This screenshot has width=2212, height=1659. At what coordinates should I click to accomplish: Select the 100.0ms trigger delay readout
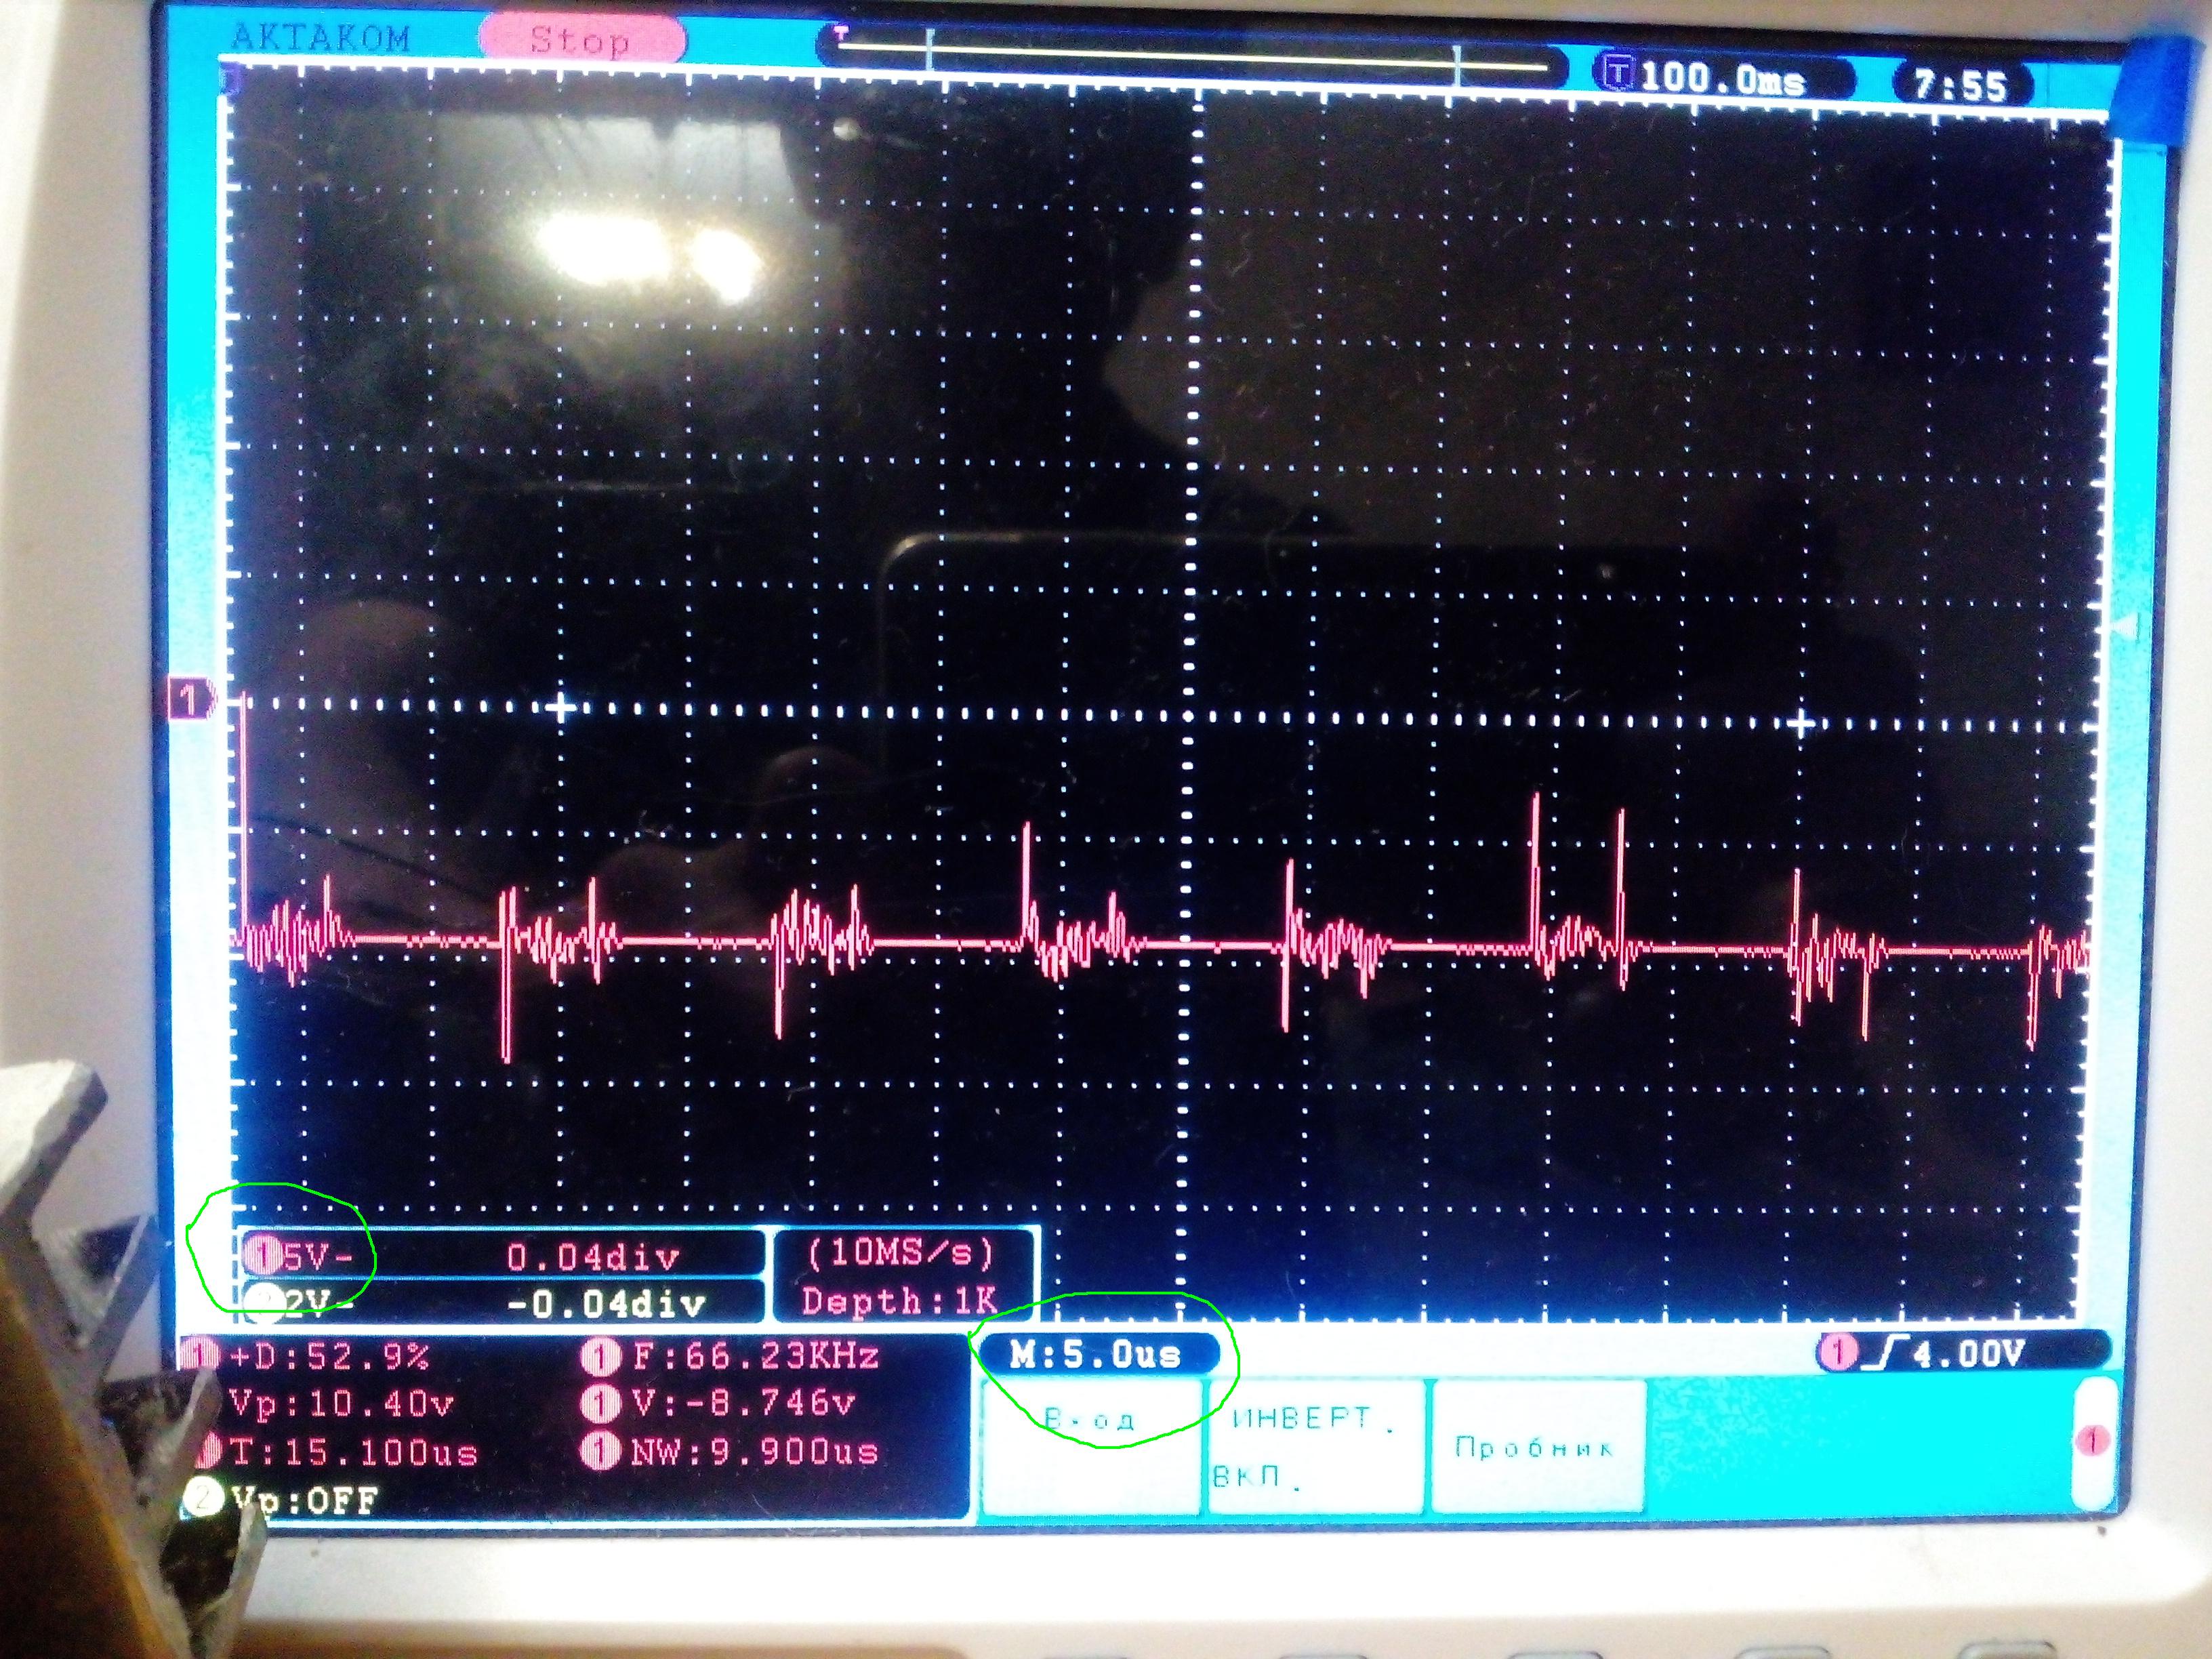point(1723,77)
